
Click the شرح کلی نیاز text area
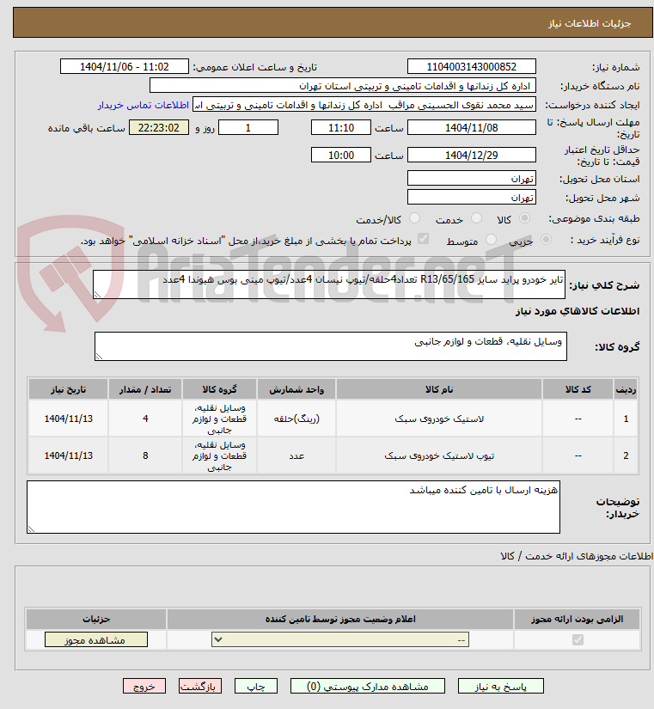point(329,284)
